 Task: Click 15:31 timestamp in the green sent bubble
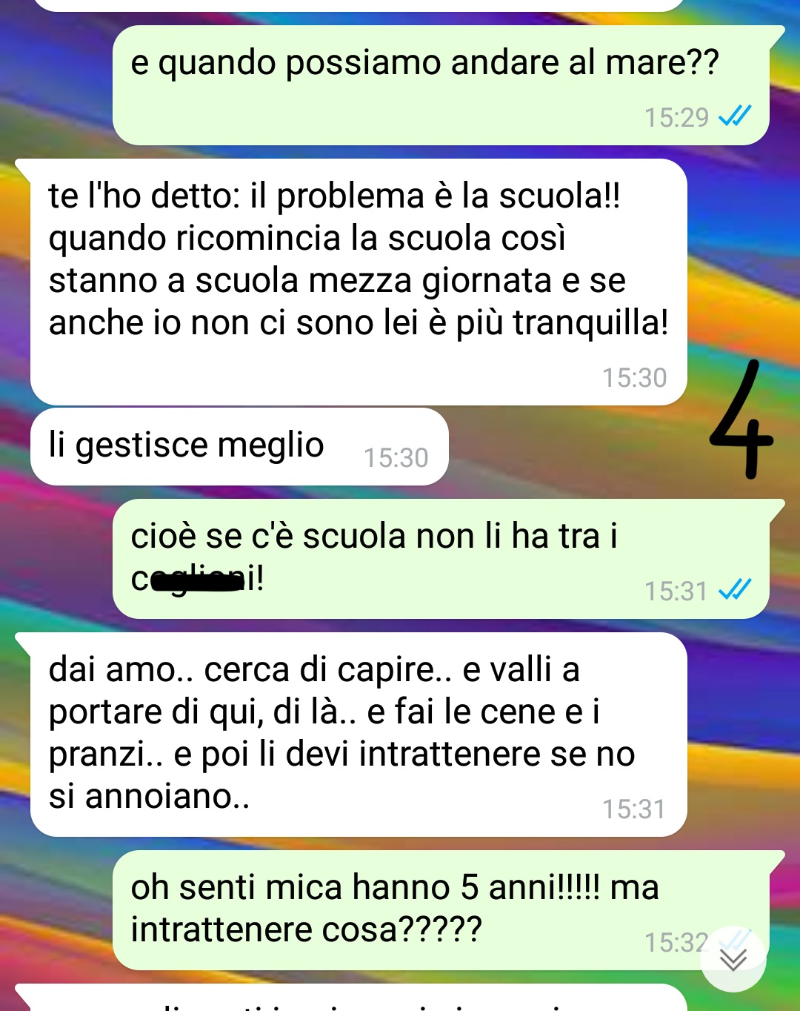[x=676, y=591]
